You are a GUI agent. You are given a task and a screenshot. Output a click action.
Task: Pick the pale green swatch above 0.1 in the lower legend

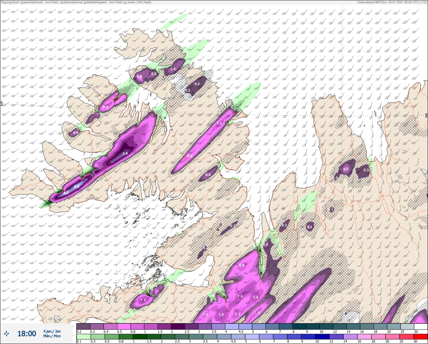[84, 337]
